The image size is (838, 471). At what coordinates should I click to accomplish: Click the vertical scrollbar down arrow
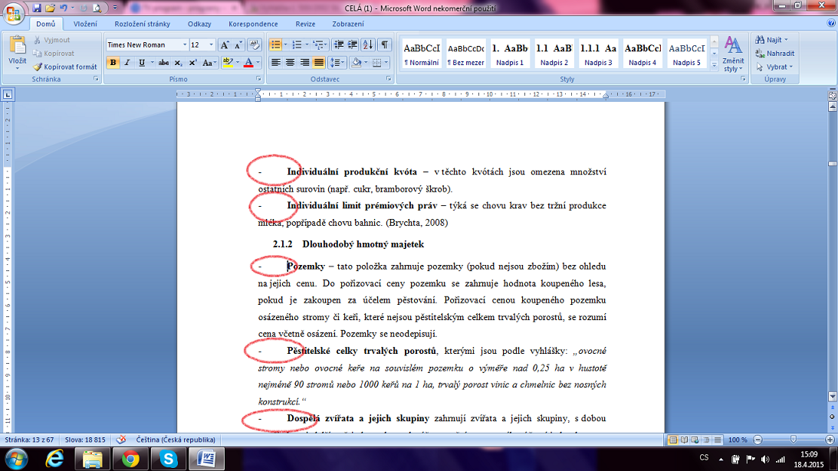click(832, 397)
